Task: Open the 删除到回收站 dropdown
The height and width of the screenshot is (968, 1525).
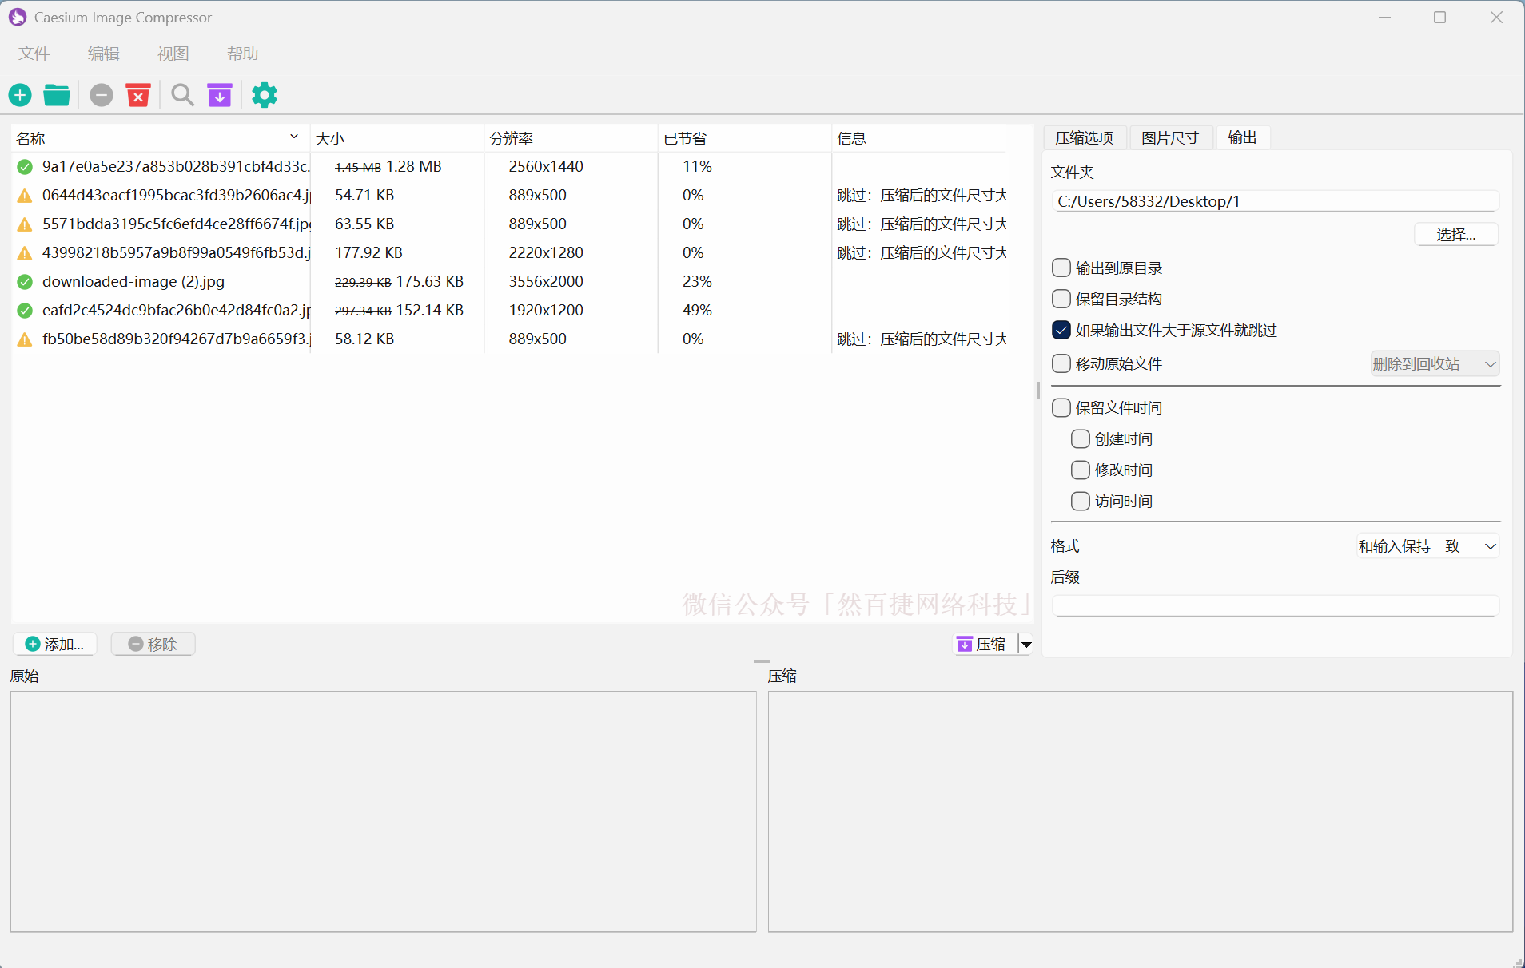Action: tap(1434, 364)
